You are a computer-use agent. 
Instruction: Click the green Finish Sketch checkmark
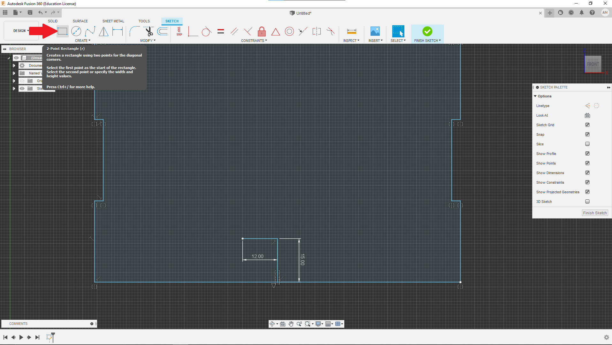tap(427, 31)
